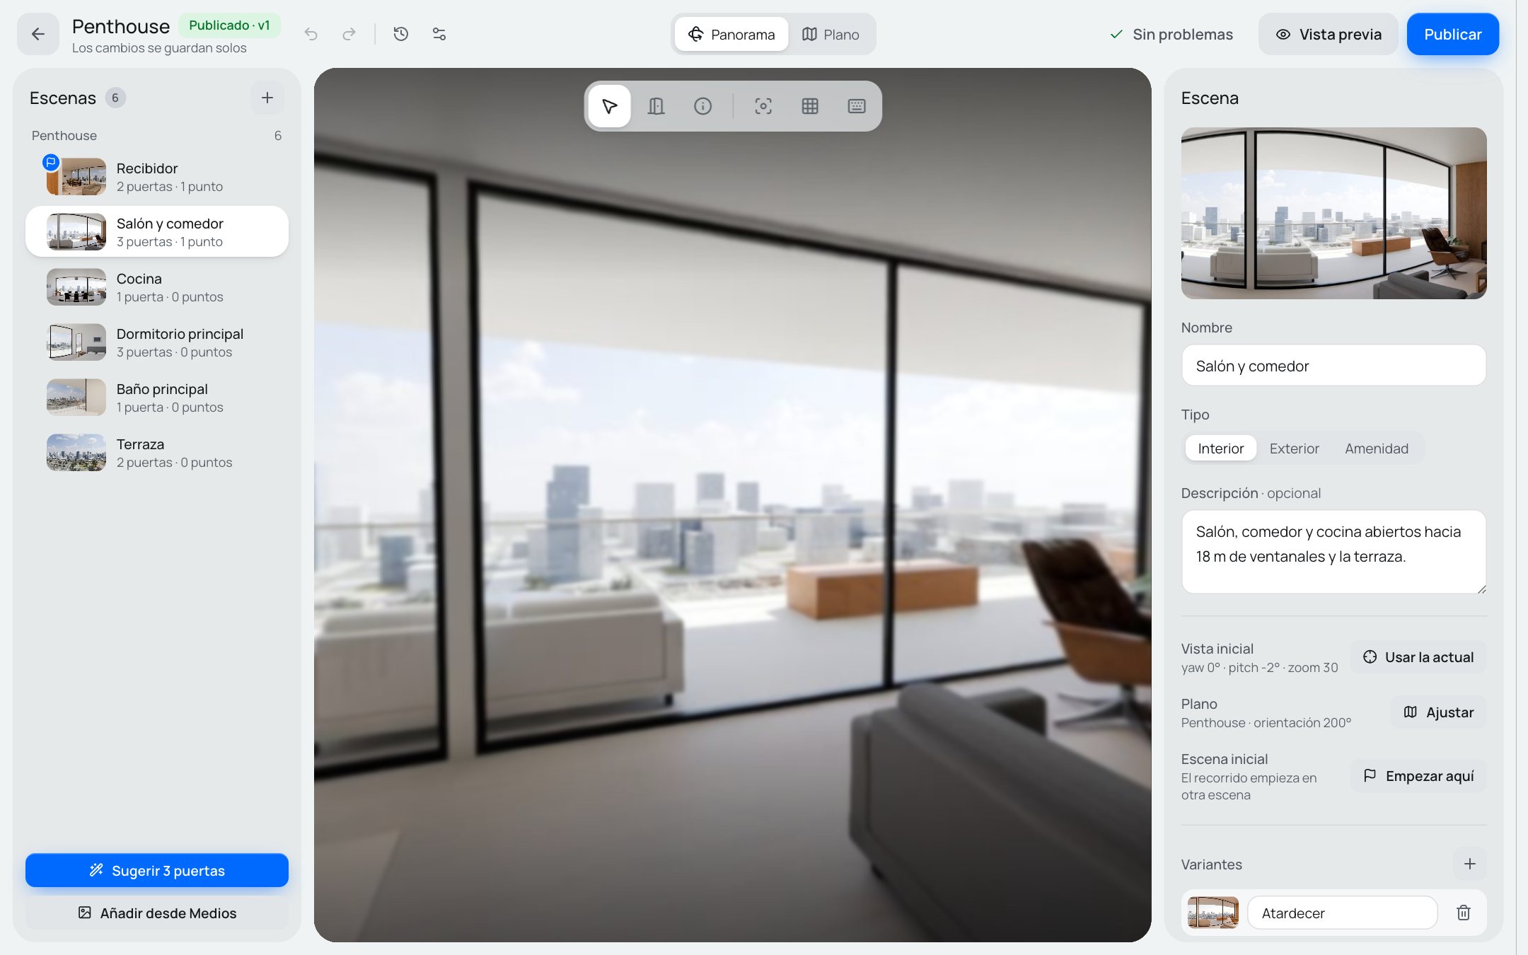
Task: Toggle the grid overlay tool
Action: coord(810,106)
